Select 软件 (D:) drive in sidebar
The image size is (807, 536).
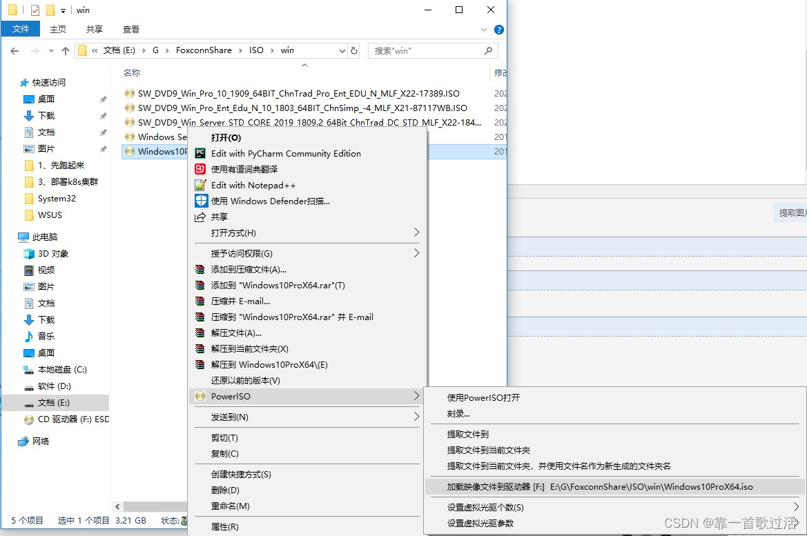tap(54, 386)
